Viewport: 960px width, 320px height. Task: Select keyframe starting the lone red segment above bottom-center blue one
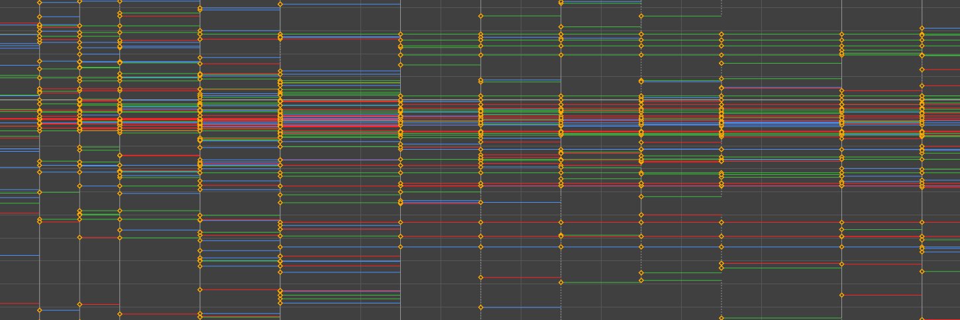(481, 278)
